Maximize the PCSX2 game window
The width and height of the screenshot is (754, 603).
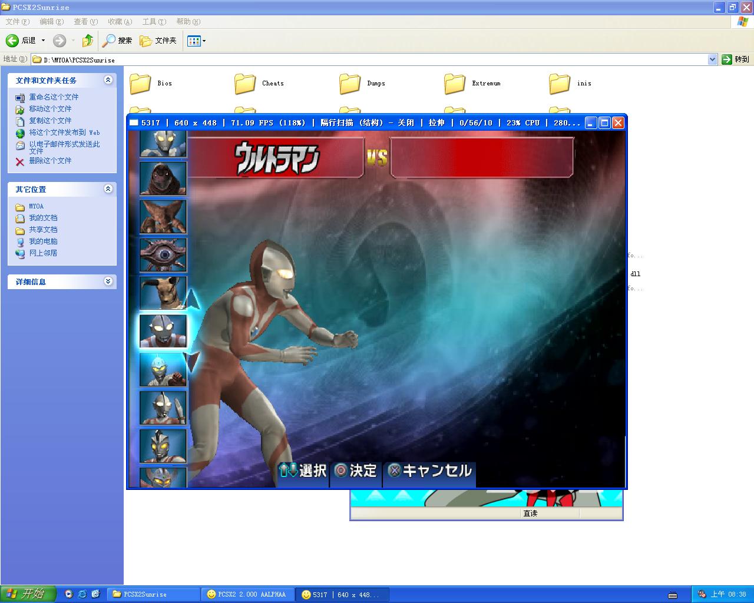(604, 122)
